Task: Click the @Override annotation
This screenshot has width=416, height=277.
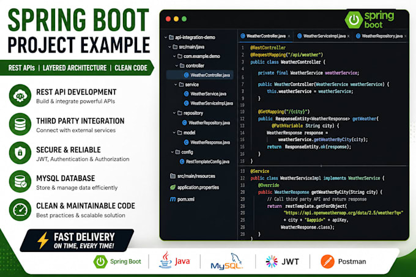Action: pos(269,185)
